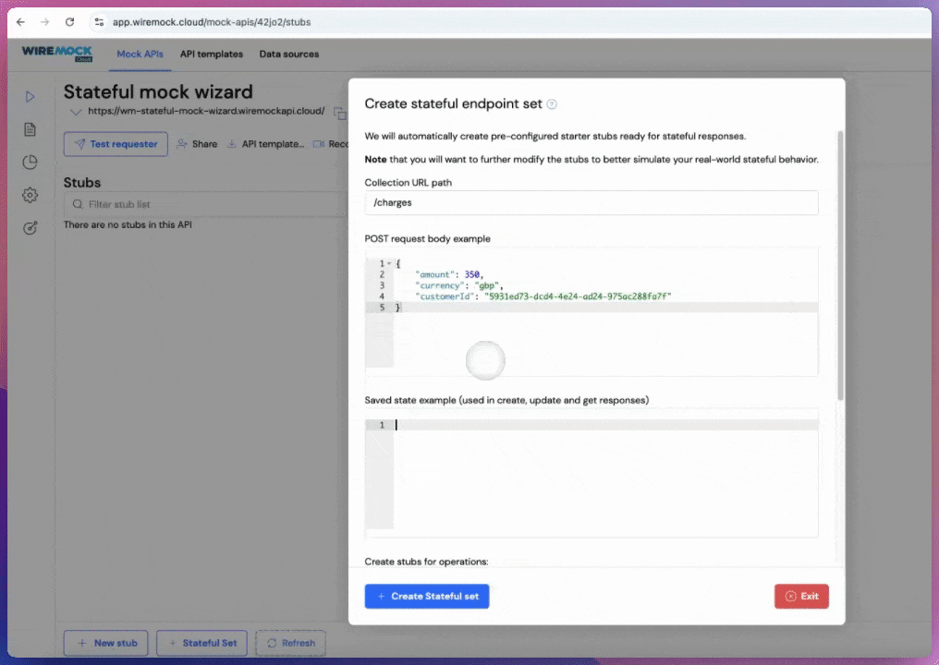Image resolution: width=939 pixels, height=665 pixels.
Task: Click inside the POST request body editor
Action: coord(591,312)
